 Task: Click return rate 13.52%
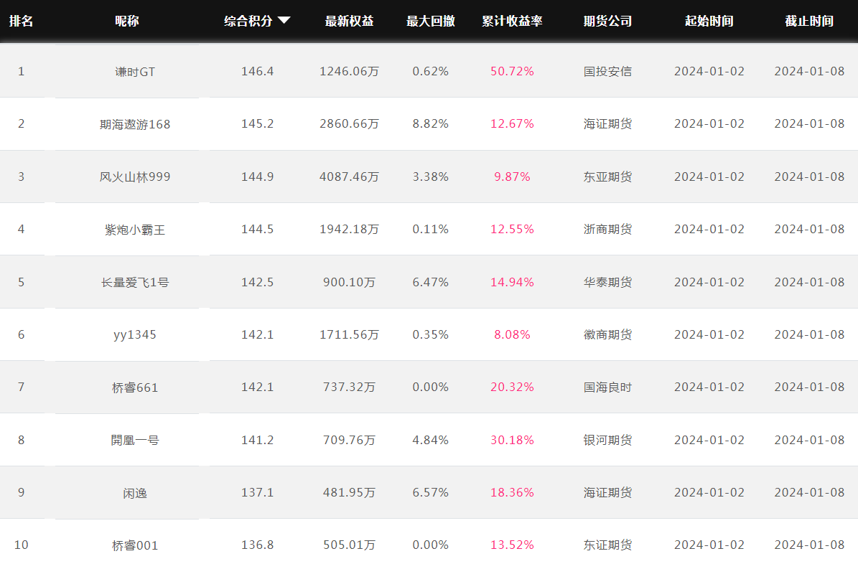pyautogui.click(x=512, y=545)
